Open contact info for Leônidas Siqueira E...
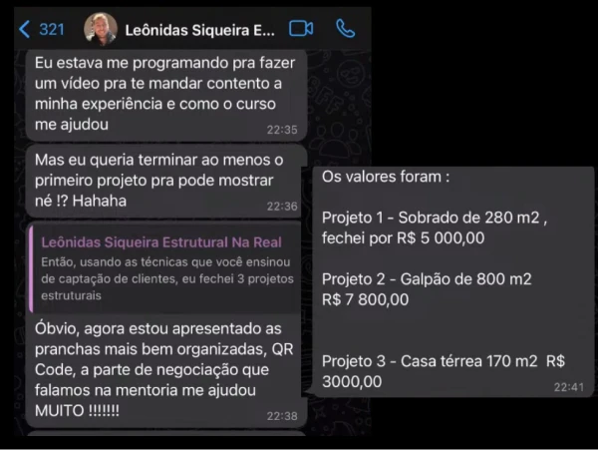Image resolution: width=598 pixels, height=450 pixels. 200,30
